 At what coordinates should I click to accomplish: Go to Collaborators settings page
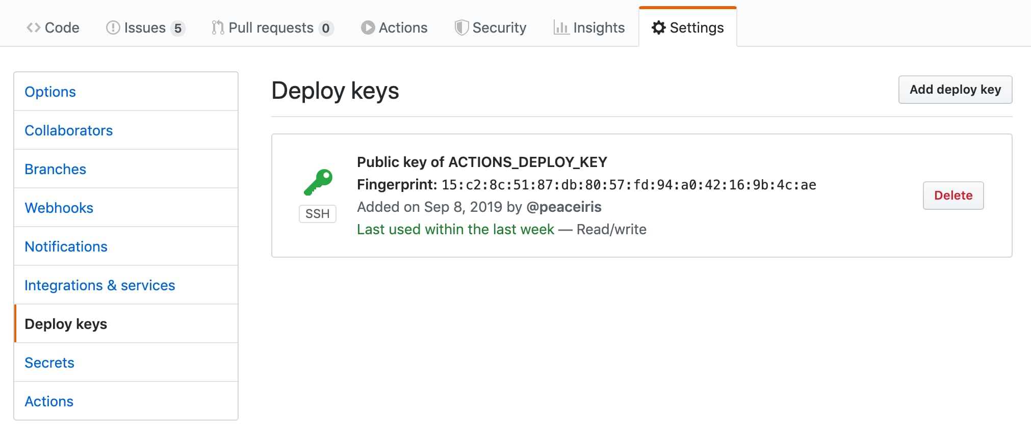coord(68,130)
